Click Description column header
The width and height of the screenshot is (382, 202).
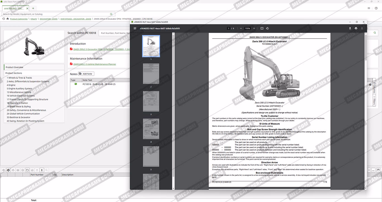[68, 175]
